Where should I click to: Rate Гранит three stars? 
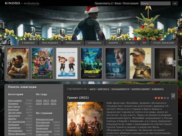click(162, 98)
